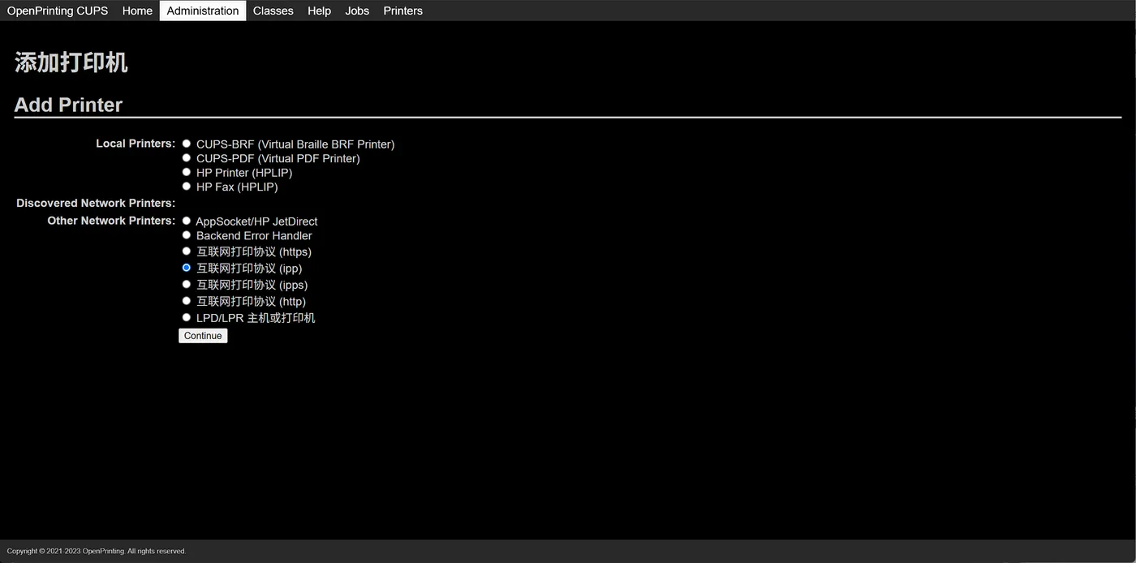
Task: Switch to the Classes tab
Action: pos(273,11)
